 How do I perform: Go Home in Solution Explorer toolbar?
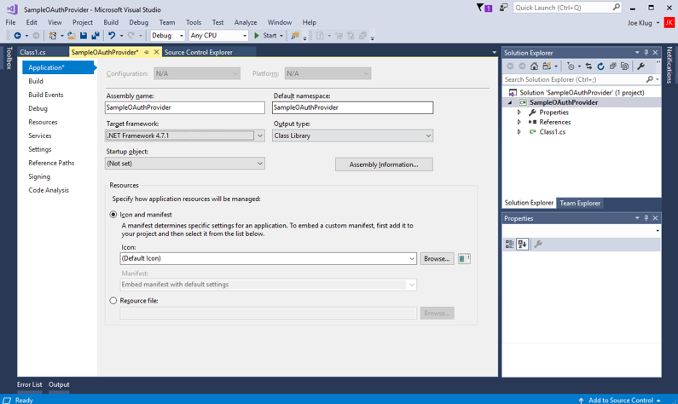tap(534, 66)
